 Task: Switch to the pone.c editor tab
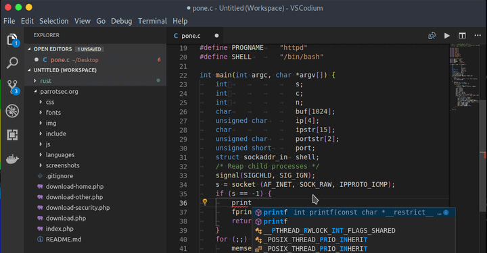195,36
